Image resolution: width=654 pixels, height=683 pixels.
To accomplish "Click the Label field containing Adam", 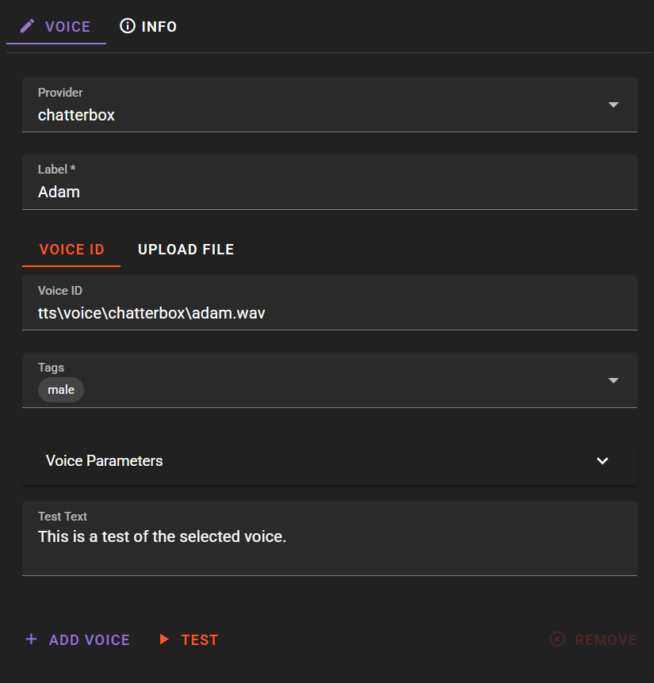I will click(330, 182).
